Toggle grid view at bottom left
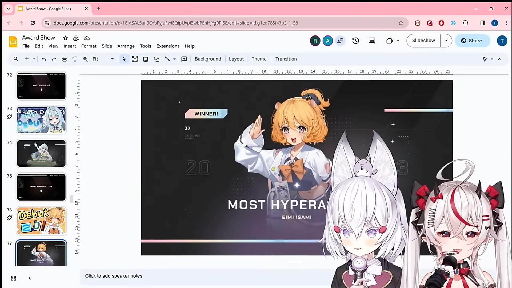512x288 pixels. coord(14,278)
